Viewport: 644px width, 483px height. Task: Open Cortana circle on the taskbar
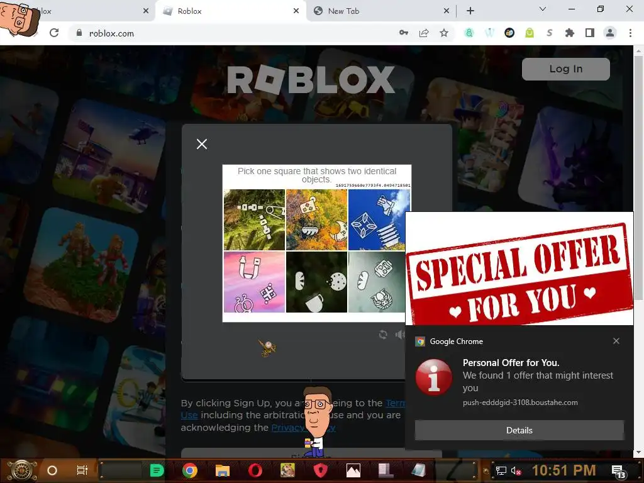coord(52,470)
